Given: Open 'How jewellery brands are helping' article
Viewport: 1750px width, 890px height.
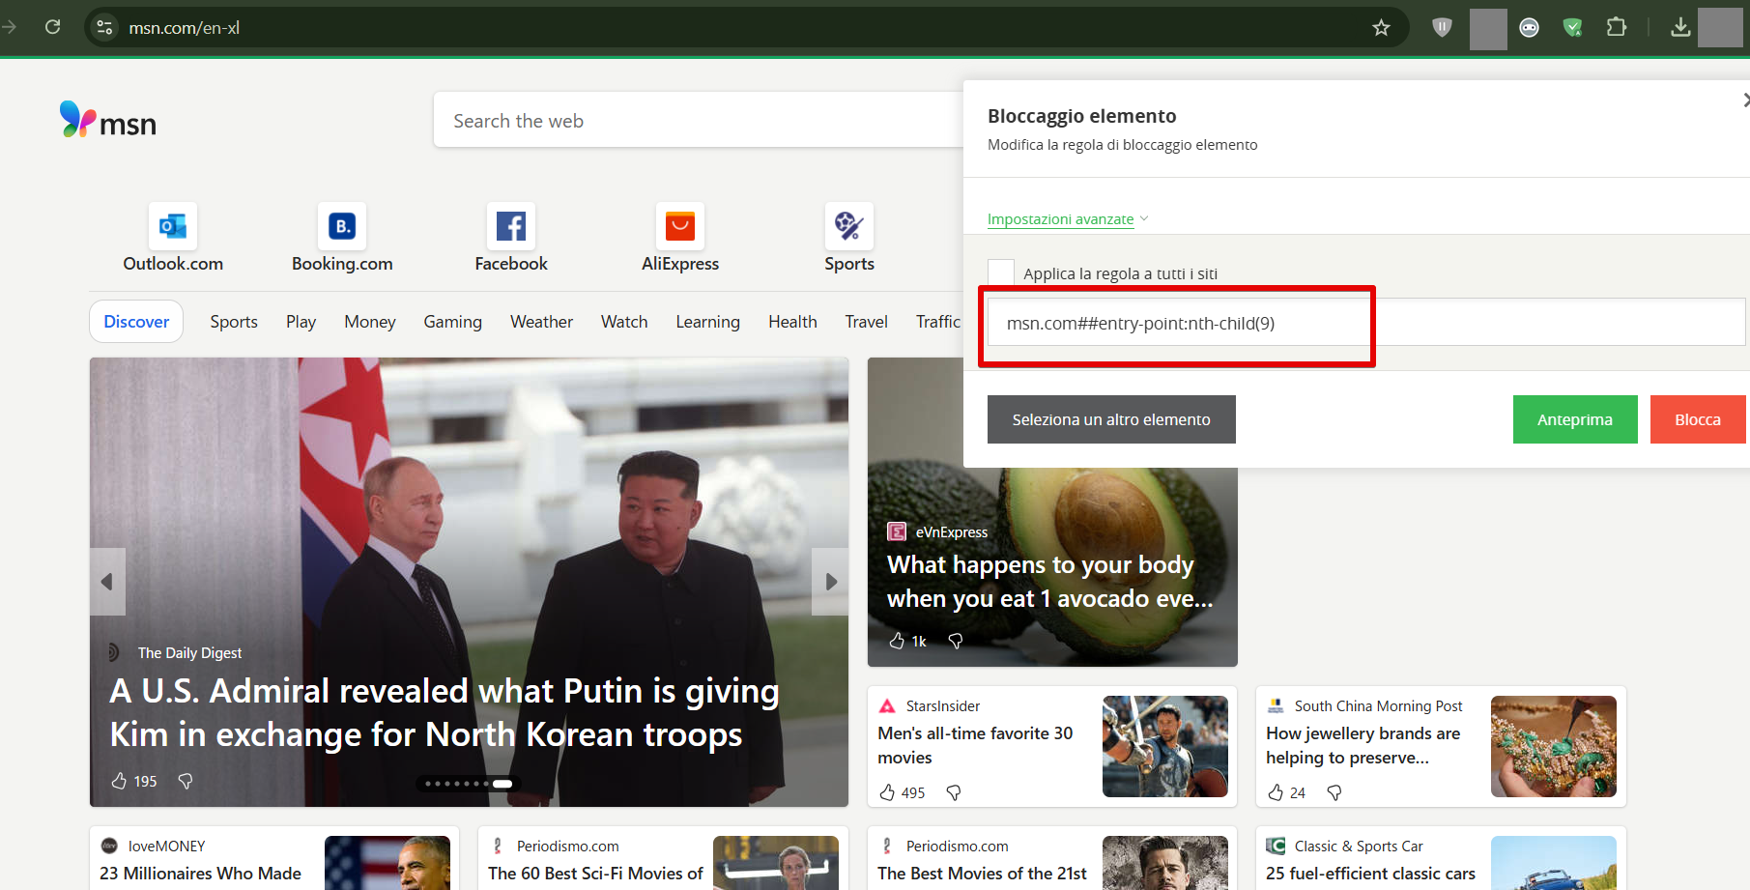Looking at the screenshot, I should click(x=1363, y=745).
